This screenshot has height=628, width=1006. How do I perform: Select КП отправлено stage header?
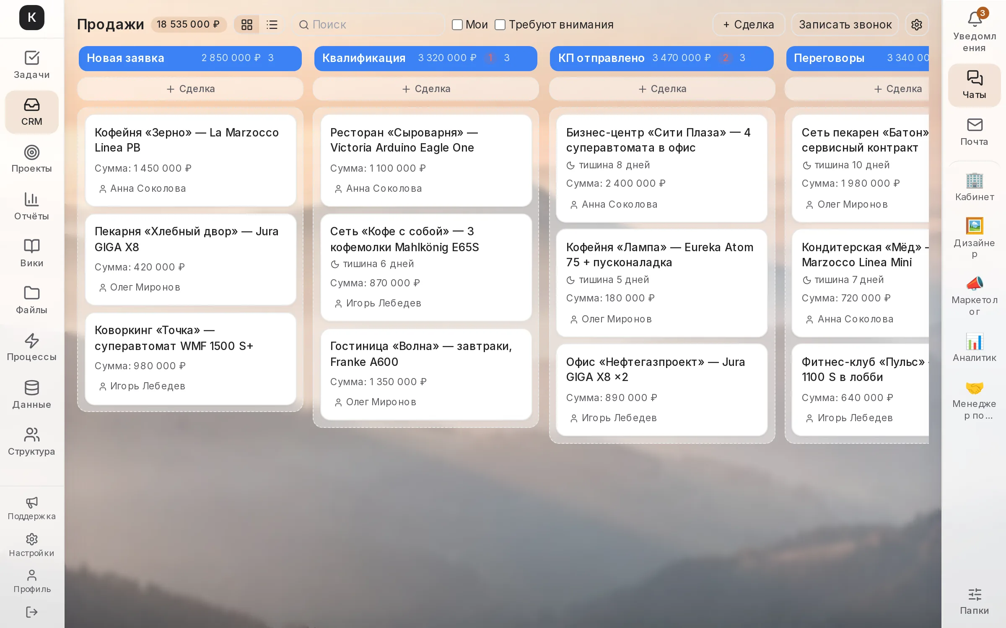(662, 58)
